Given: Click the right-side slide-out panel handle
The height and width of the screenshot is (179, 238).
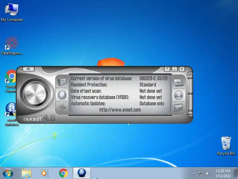Looking at the screenshot, I should point(190,94).
